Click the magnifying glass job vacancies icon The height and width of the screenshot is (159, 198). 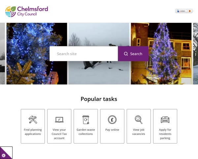tap(139, 120)
